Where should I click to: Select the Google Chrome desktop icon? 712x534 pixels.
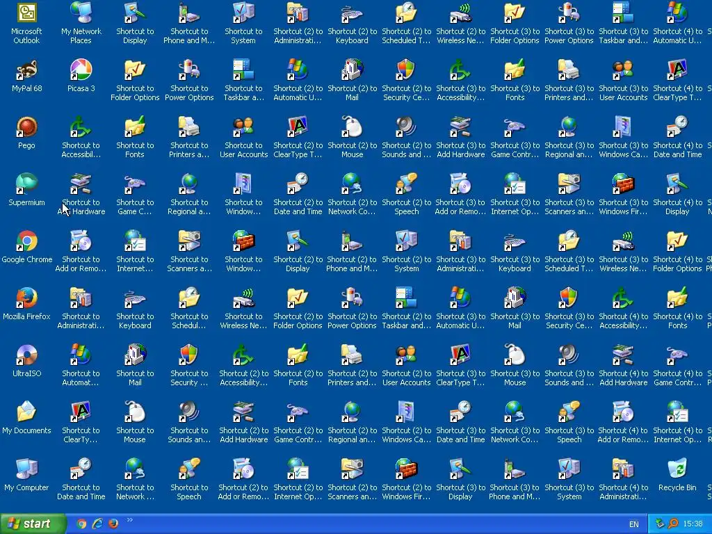26,247
